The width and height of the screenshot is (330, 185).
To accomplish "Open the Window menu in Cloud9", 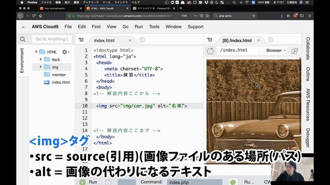I will 173,27.
